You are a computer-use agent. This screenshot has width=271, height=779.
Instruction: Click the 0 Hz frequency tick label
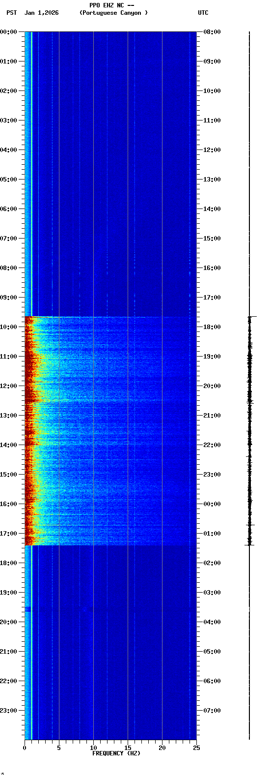tap(25, 748)
